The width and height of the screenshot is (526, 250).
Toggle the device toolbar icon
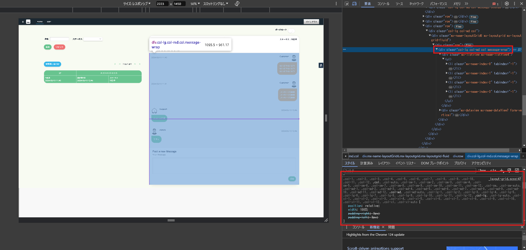point(354,4)
